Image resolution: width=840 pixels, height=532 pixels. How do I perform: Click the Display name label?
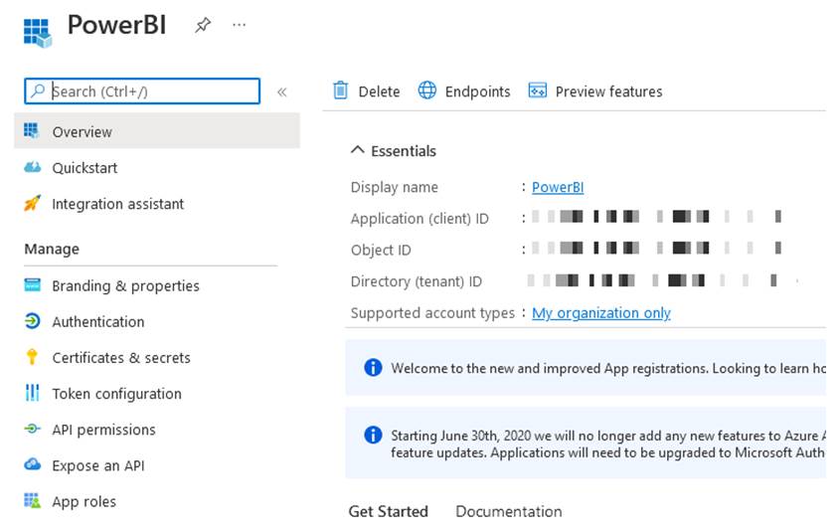tap(395, 187)
